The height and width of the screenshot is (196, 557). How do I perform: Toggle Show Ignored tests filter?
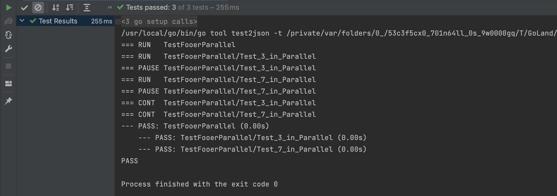pyautogui.click(x=38, y=7)
